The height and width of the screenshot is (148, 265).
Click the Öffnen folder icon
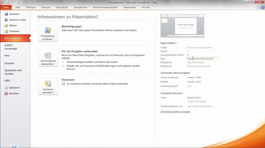tap(6, 26)
